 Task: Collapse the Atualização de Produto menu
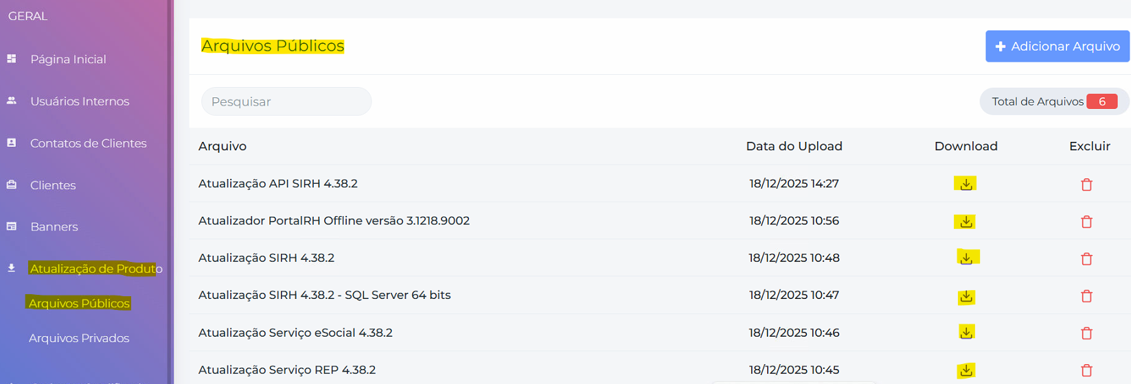pyautogui.click(x=95, y=269)
